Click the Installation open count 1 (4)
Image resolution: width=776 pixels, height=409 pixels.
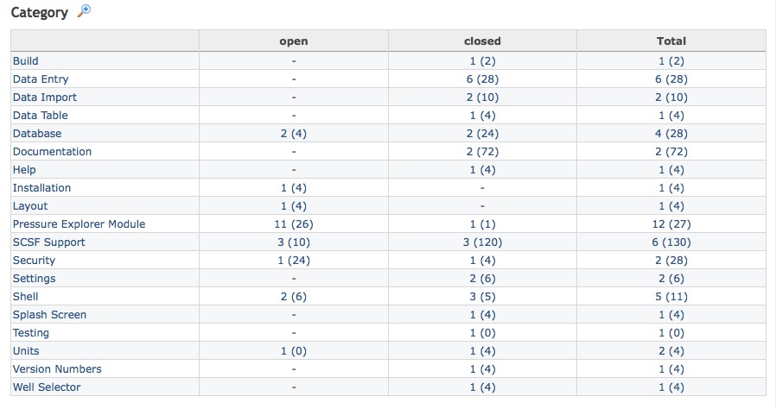[294, 188]
